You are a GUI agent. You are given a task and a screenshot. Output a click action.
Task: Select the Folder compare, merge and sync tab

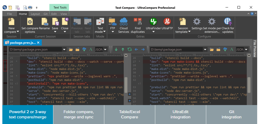[x=79, y=114]
